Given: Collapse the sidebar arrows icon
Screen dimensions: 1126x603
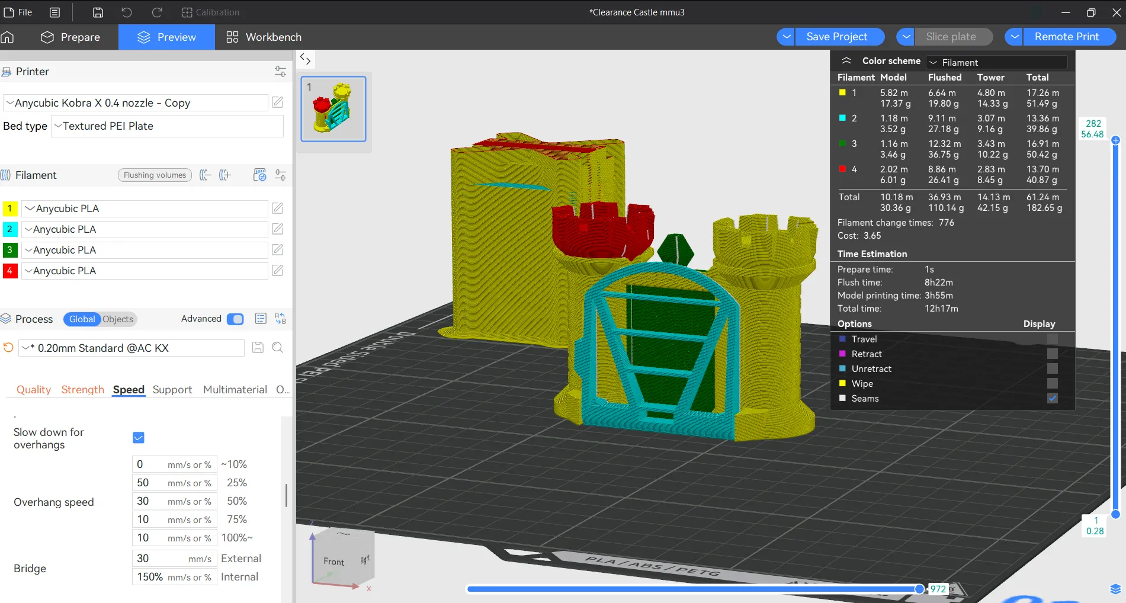Looking at the screenshot, I should (305, 59).
